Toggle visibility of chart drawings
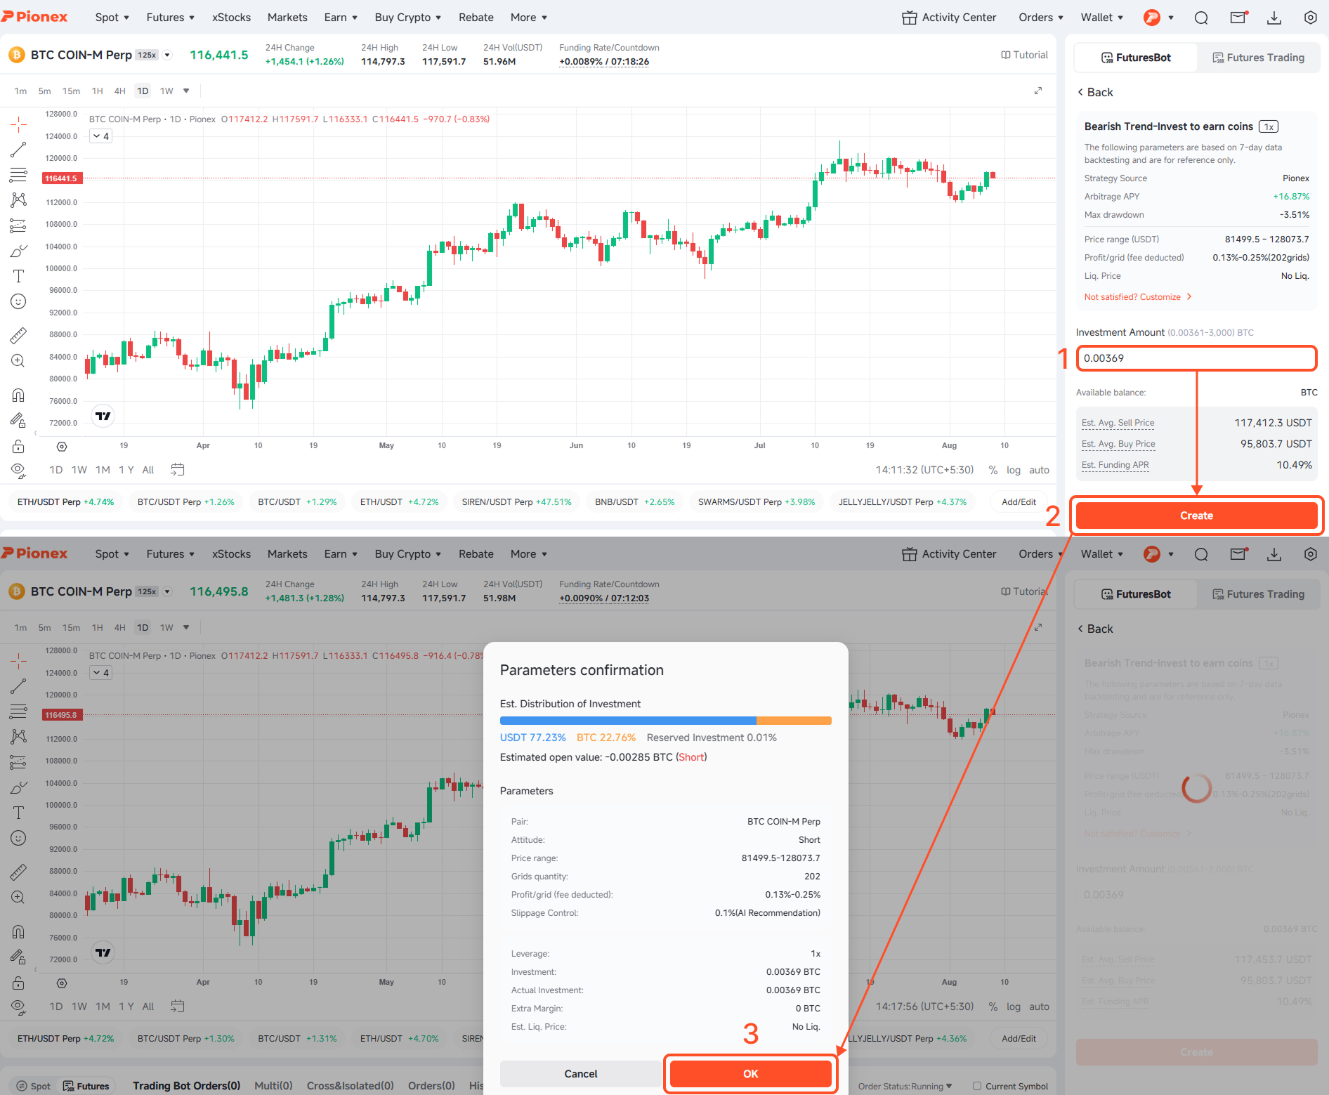Screen dimensions: 1329x1095 point(18,470)
